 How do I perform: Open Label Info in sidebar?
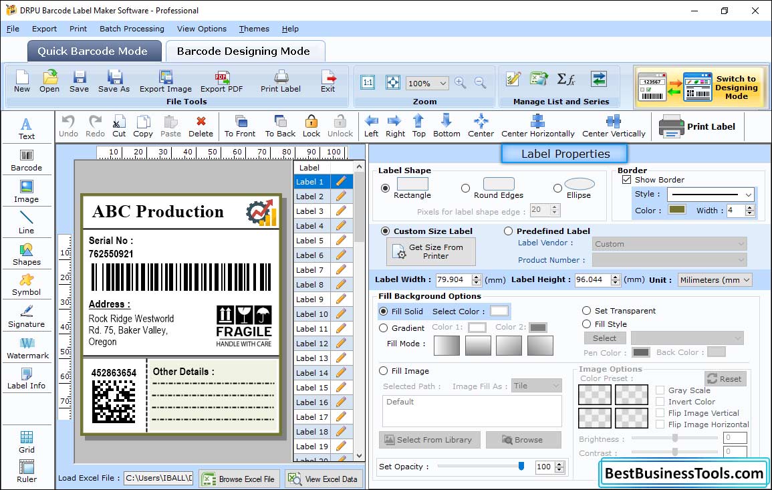tap(27, 379)
